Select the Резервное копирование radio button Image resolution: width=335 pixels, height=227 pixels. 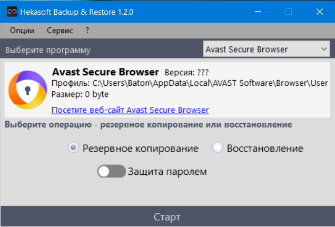[x=73, y=147]
